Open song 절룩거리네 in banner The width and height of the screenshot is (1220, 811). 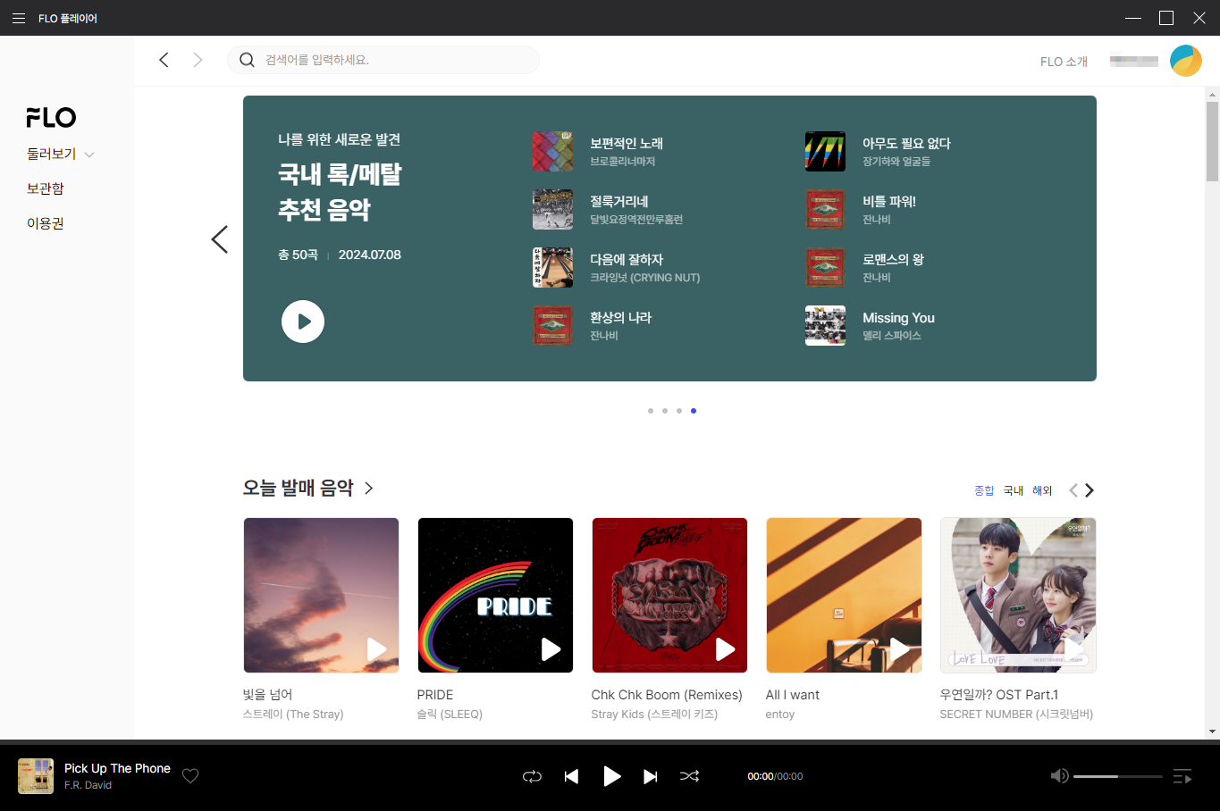click(x=619, y=201)
